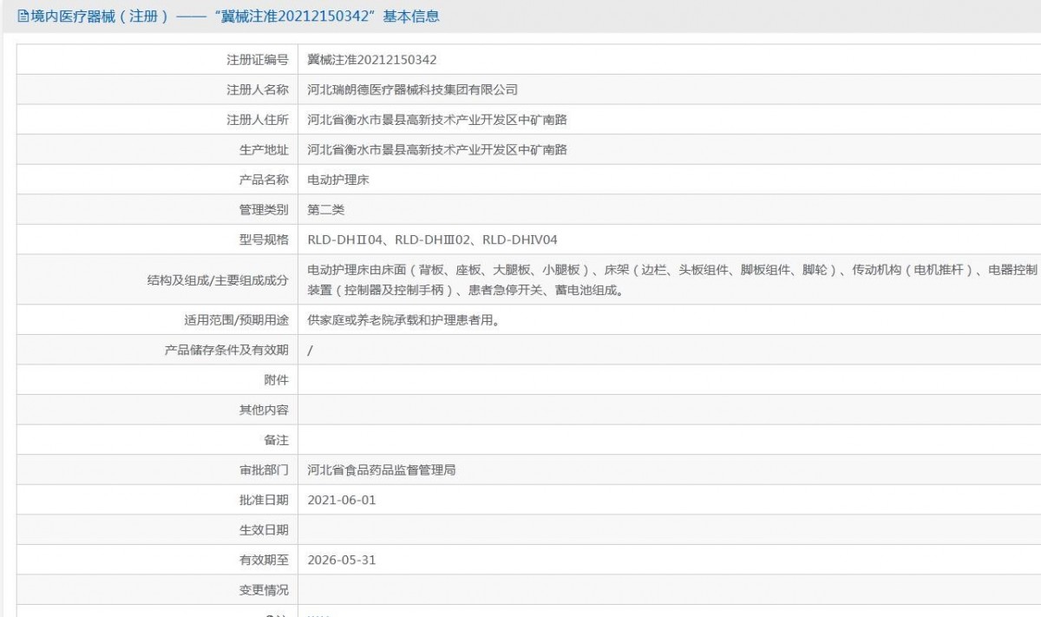Screen dimensions: 1041x617
Task: Select company name 河北瑞朗德医疗器械科技集团有限公司
Action: (413, 89)
